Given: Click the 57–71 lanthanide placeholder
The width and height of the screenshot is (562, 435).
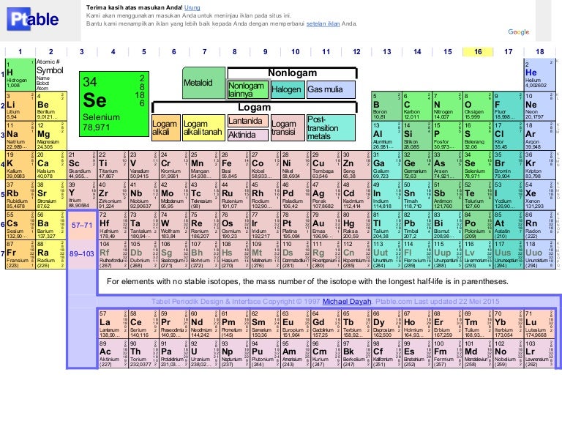Looking at the screenshot, I should [82, 226].
